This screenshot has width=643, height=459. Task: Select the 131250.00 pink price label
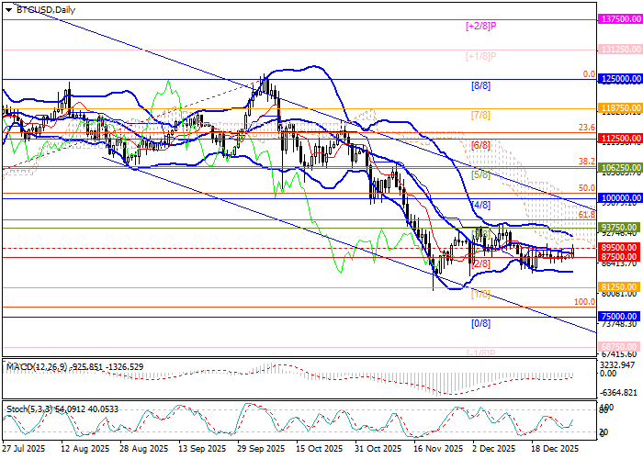pos(620,50)
